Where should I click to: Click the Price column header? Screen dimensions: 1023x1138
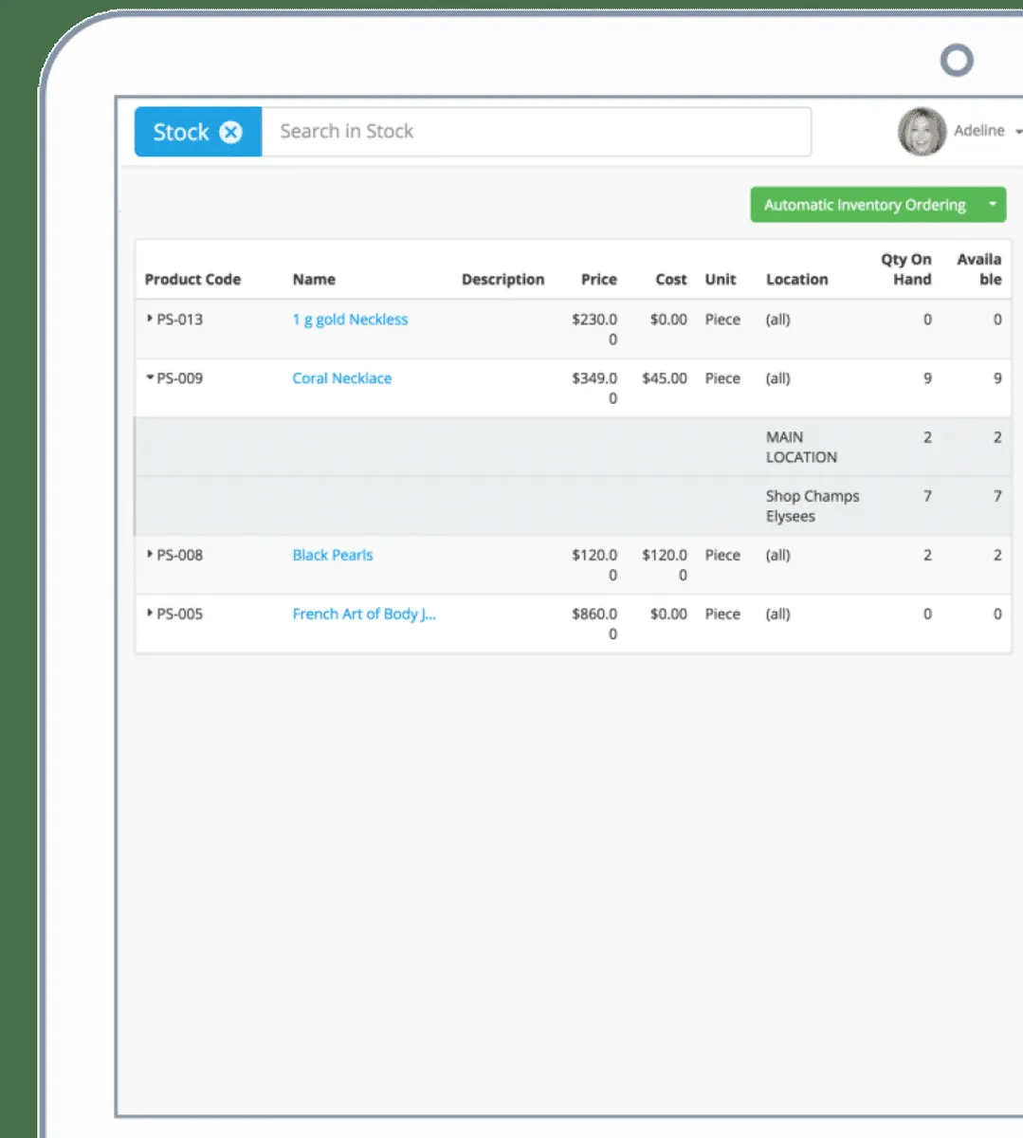pyautogui.click(x=598, y=280)
